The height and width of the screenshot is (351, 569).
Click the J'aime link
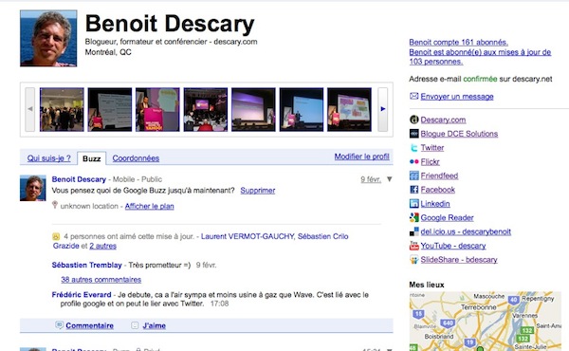pos(155,325)
